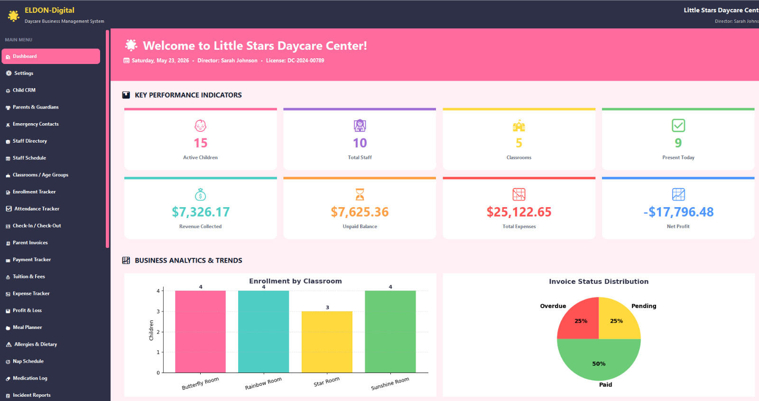Screen dimensions: 759x401
Task: Click the Rainbow Room teal bar
Action: [x=263, y=332]
